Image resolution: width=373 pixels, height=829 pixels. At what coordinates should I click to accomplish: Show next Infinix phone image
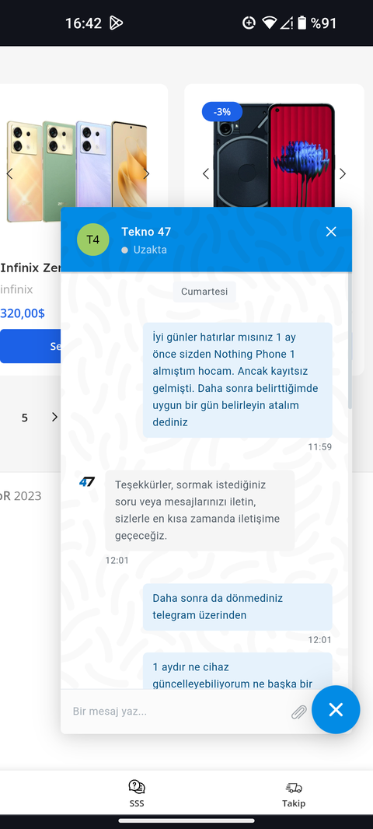[146, 173]
